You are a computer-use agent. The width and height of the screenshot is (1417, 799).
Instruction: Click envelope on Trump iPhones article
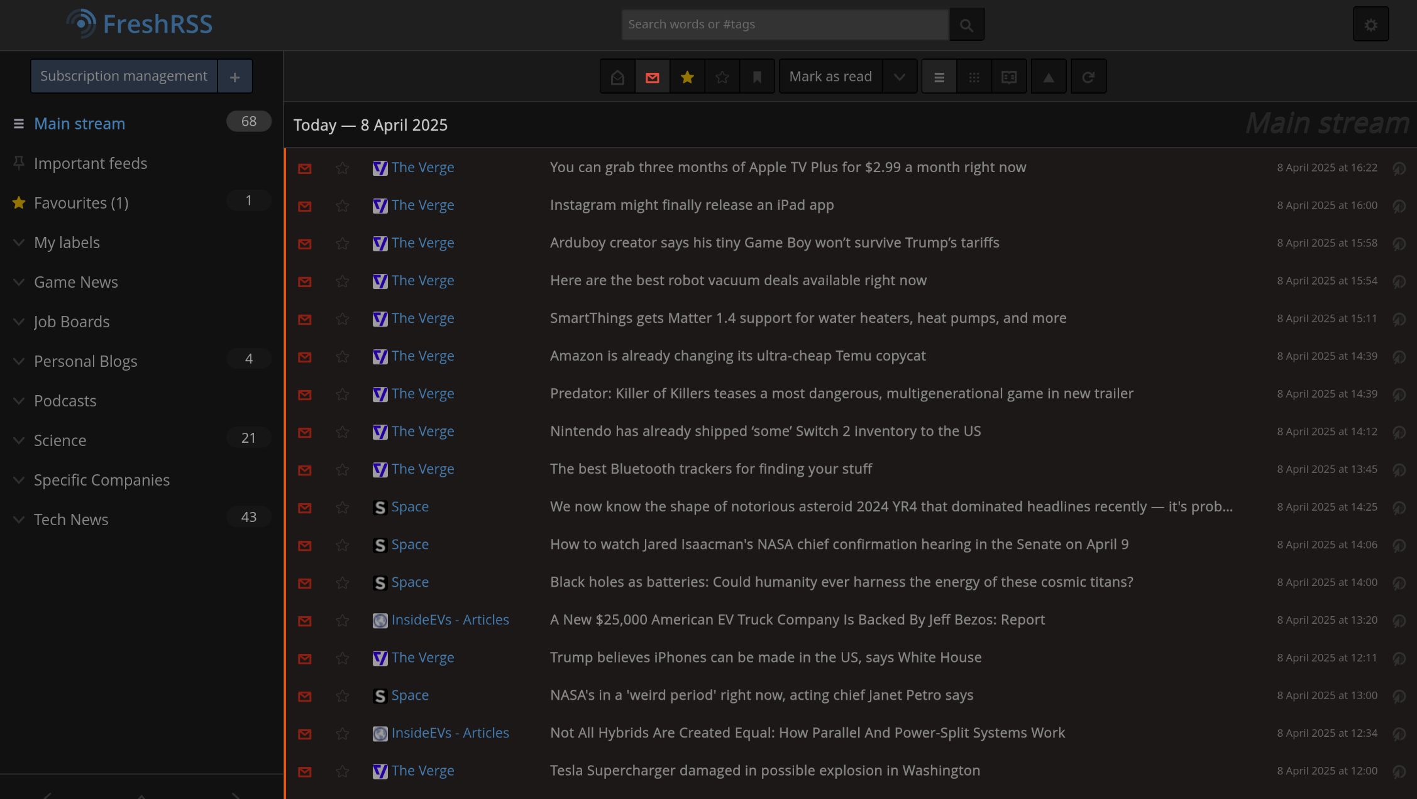305,658
